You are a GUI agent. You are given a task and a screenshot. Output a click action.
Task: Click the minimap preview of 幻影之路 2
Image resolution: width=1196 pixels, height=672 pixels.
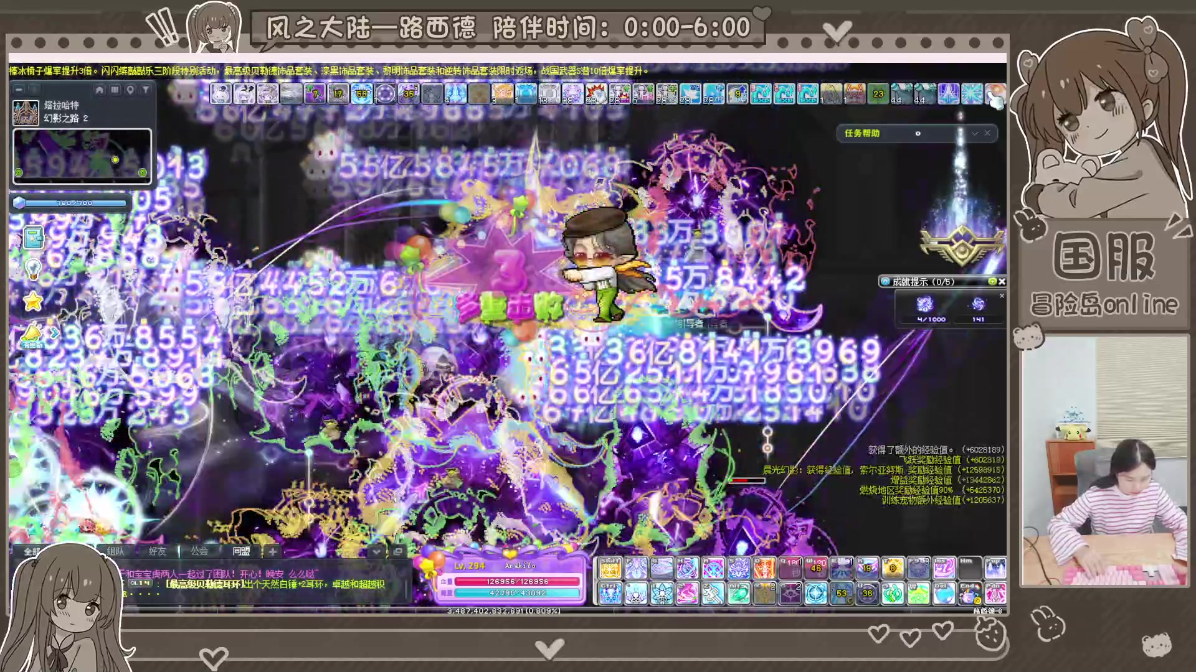[x=82, y=156]
